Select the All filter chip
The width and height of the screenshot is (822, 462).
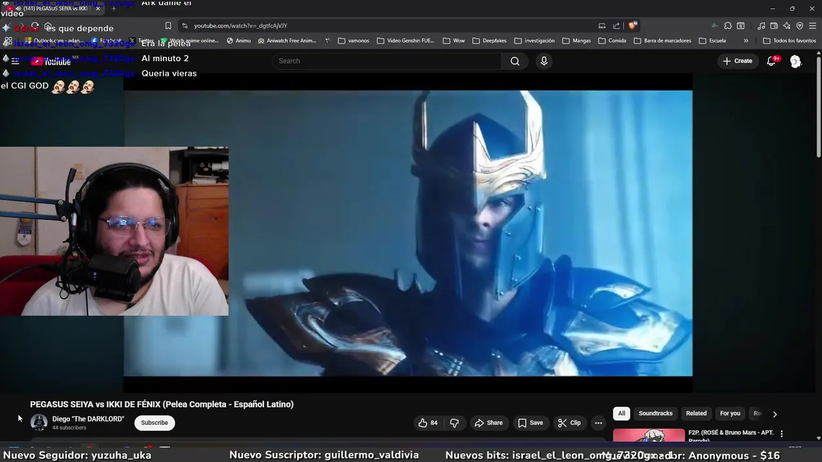pos(621,414)
